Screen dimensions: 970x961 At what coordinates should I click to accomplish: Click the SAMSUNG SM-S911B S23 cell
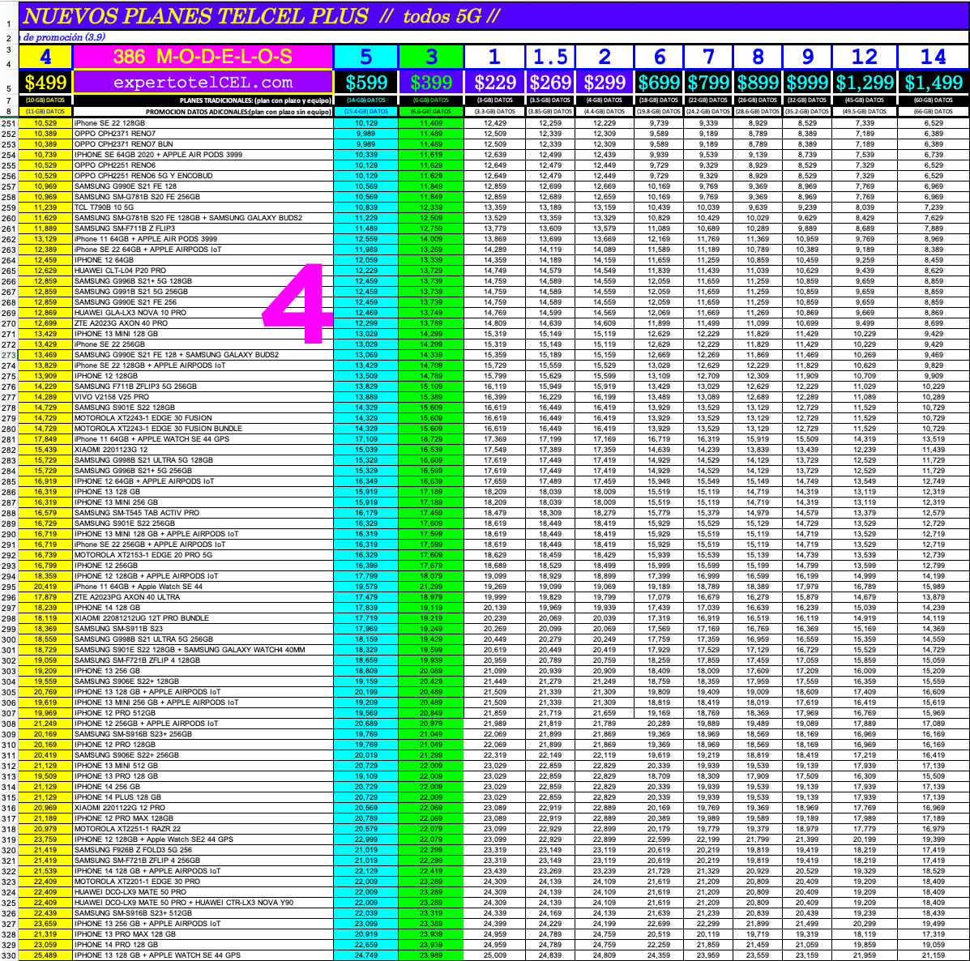[203, 628]
